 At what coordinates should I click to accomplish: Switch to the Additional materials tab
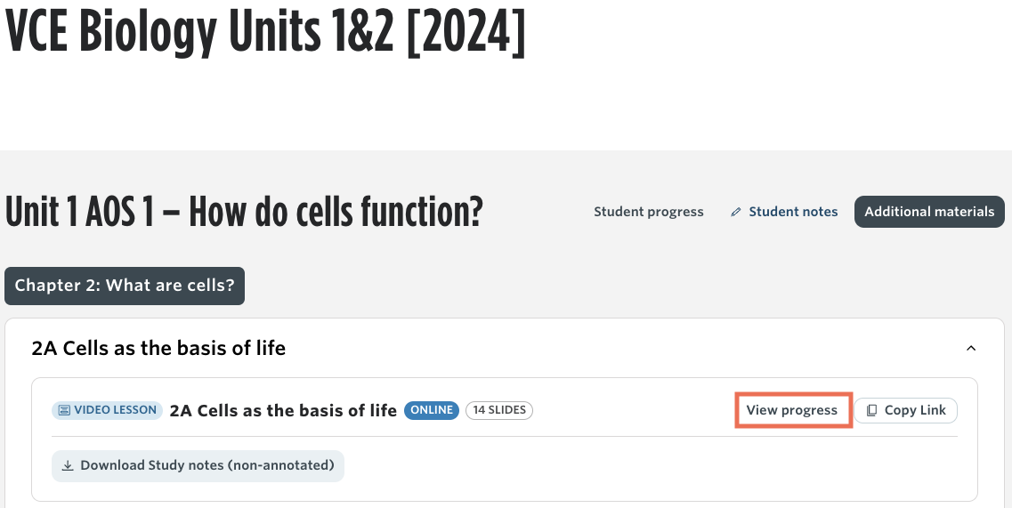[929, 212]
